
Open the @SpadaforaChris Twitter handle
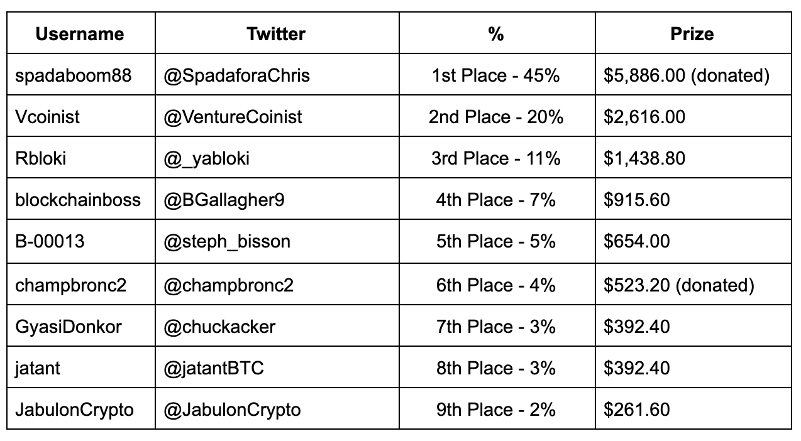[237, 75]
